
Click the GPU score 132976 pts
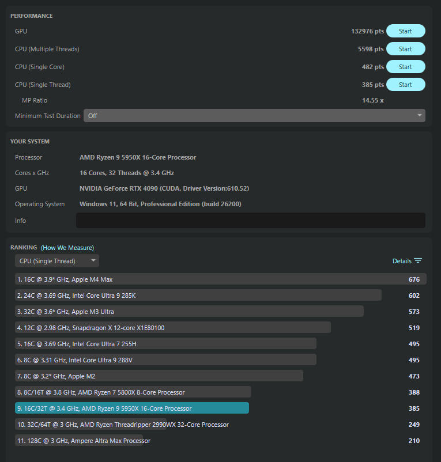[x=367, y=31]
